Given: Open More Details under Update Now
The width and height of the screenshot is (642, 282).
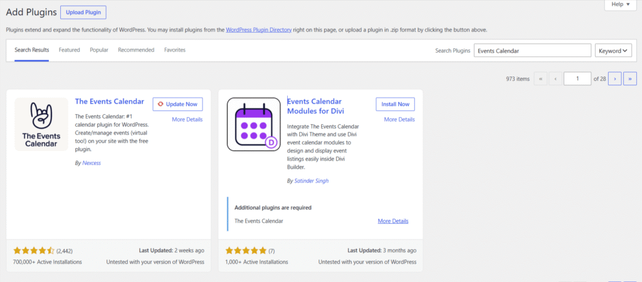Looking at the screenshot, I should click(x=187, y=120).
